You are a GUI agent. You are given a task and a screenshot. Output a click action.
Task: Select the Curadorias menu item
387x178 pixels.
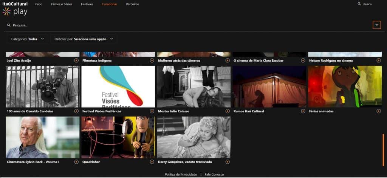(110, 4)
